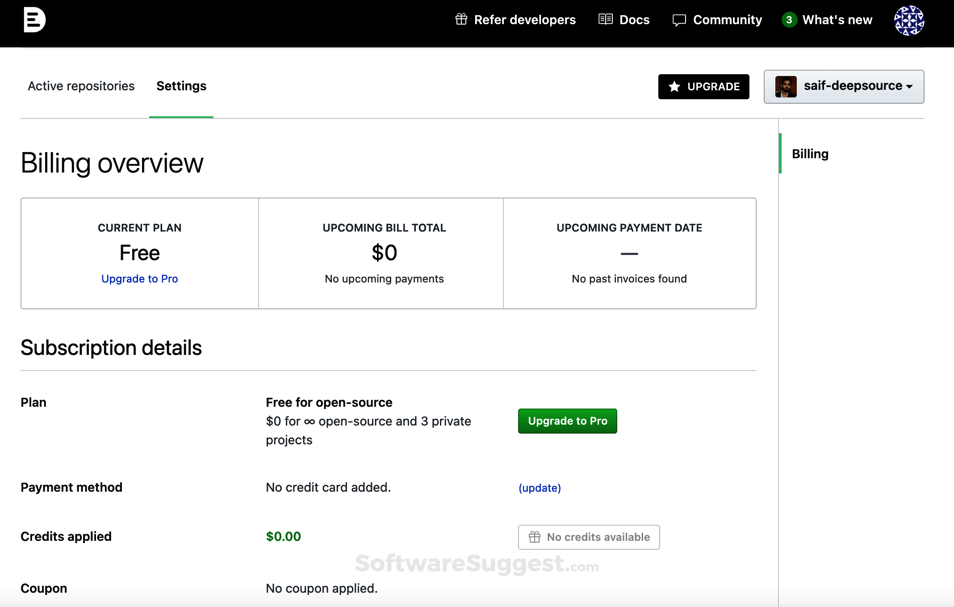Click the No credits available button
This screenshot has height=607, width=954.
[x=589, y=536]
